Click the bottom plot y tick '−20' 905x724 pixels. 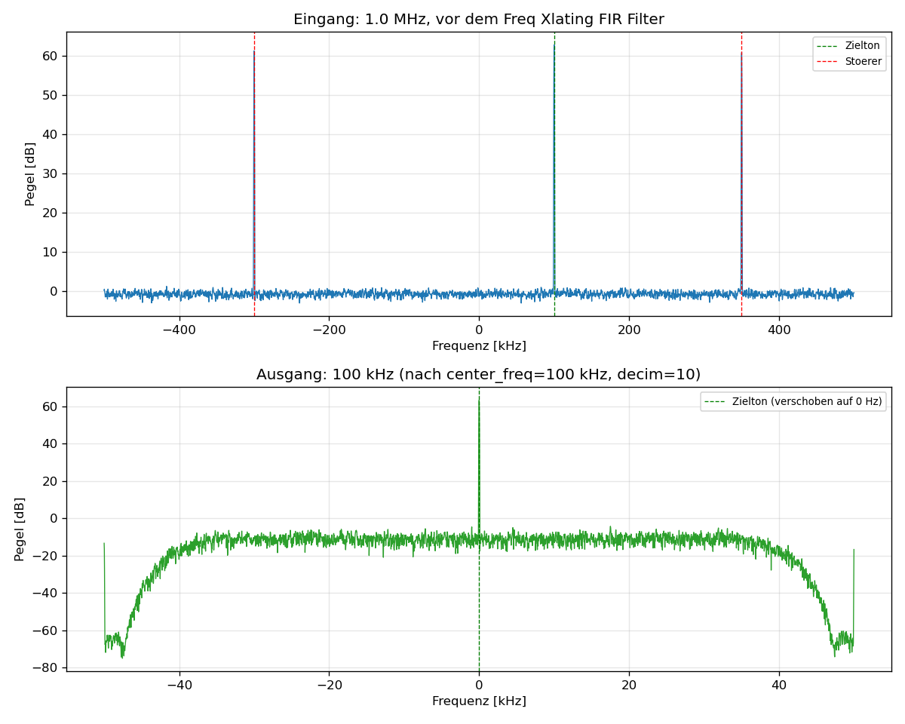(x=44, y=556)
